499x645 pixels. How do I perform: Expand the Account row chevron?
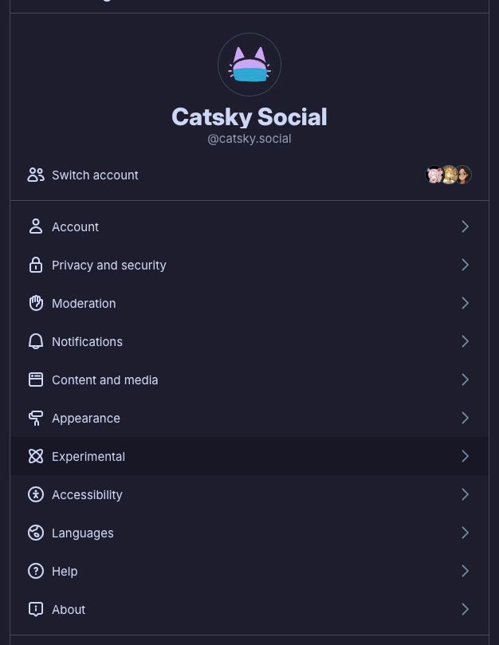[465, 226]
